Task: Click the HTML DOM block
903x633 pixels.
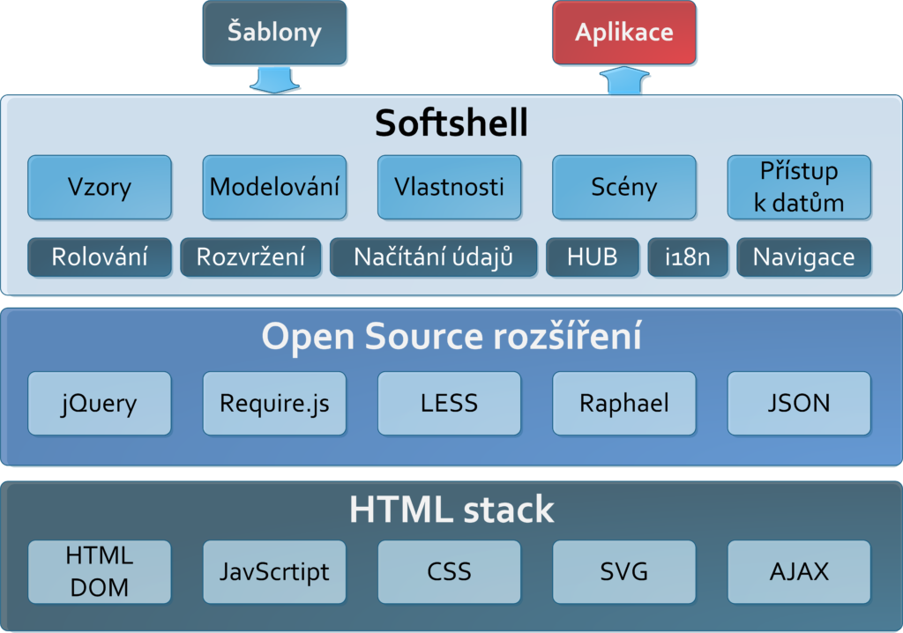Action: coord(100,572)
